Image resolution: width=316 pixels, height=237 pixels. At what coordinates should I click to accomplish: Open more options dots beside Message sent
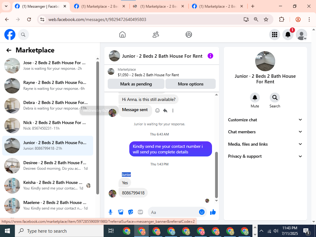pyautogui.click(x=173, y=110)
